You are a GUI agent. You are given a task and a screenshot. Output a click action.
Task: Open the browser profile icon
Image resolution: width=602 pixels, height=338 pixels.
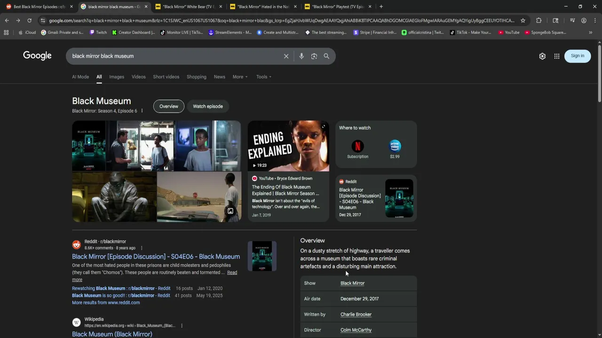coord(584,21)
